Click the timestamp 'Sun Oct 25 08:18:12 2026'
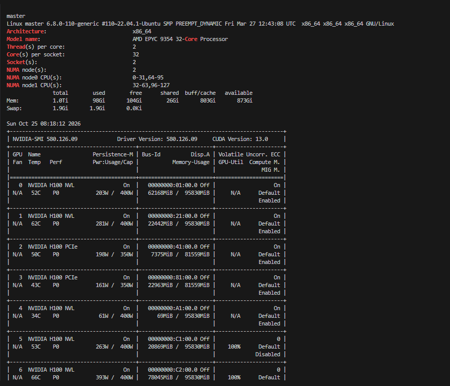This screenshot has width=450, height=386. tap(44, 124)
